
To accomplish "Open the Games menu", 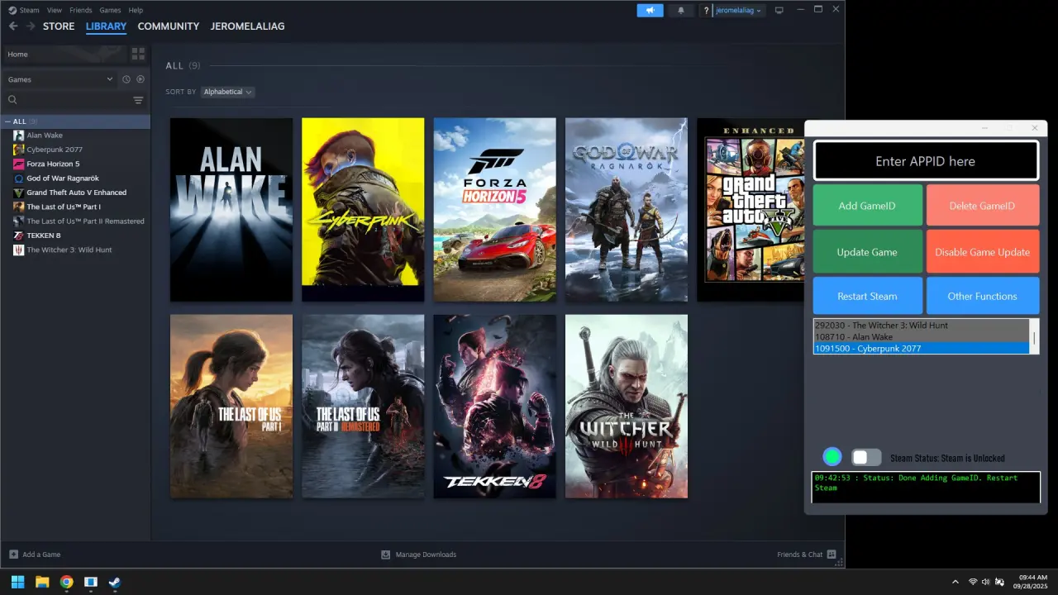I will (110, 10).
